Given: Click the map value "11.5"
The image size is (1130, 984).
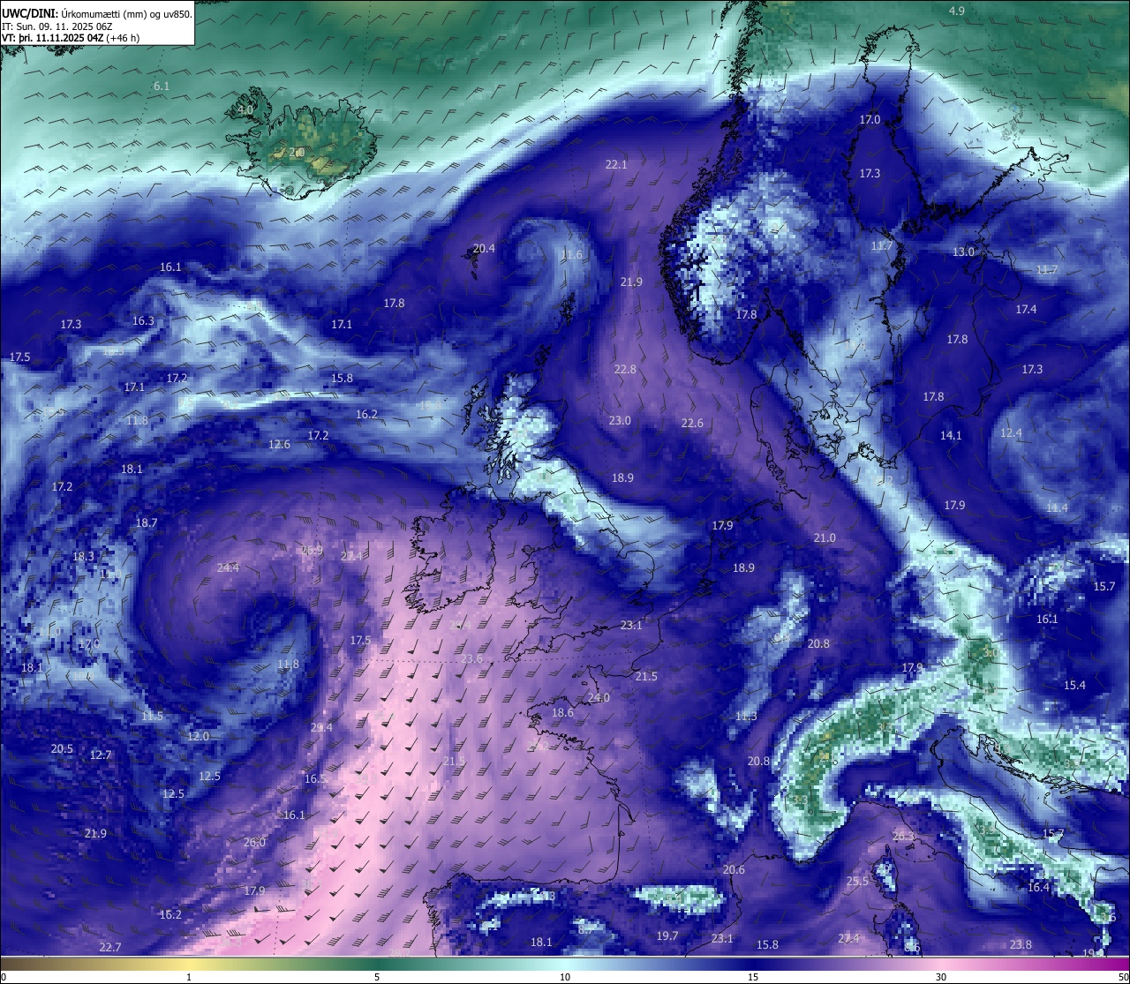Looking at the screenshot, I should pyautogui.click(x=152, y=716).
